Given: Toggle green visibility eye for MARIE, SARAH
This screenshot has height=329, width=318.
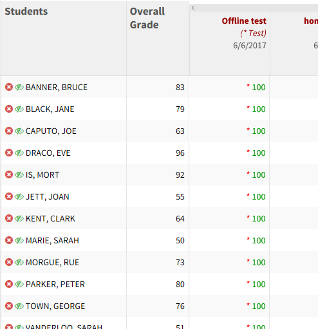Looking at the screenshot, I should click(19, 240).
